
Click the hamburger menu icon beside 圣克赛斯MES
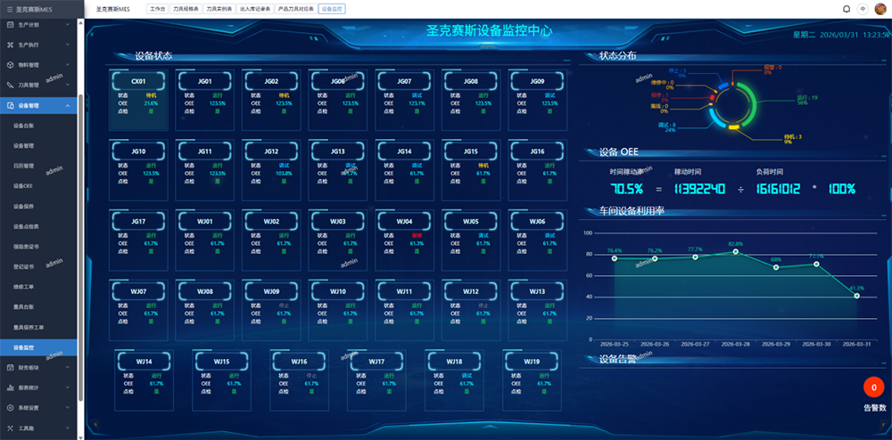(8, 8)
